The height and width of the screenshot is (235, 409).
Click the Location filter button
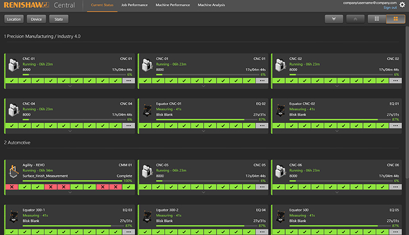pyautogui.click(x=14, y=19)
